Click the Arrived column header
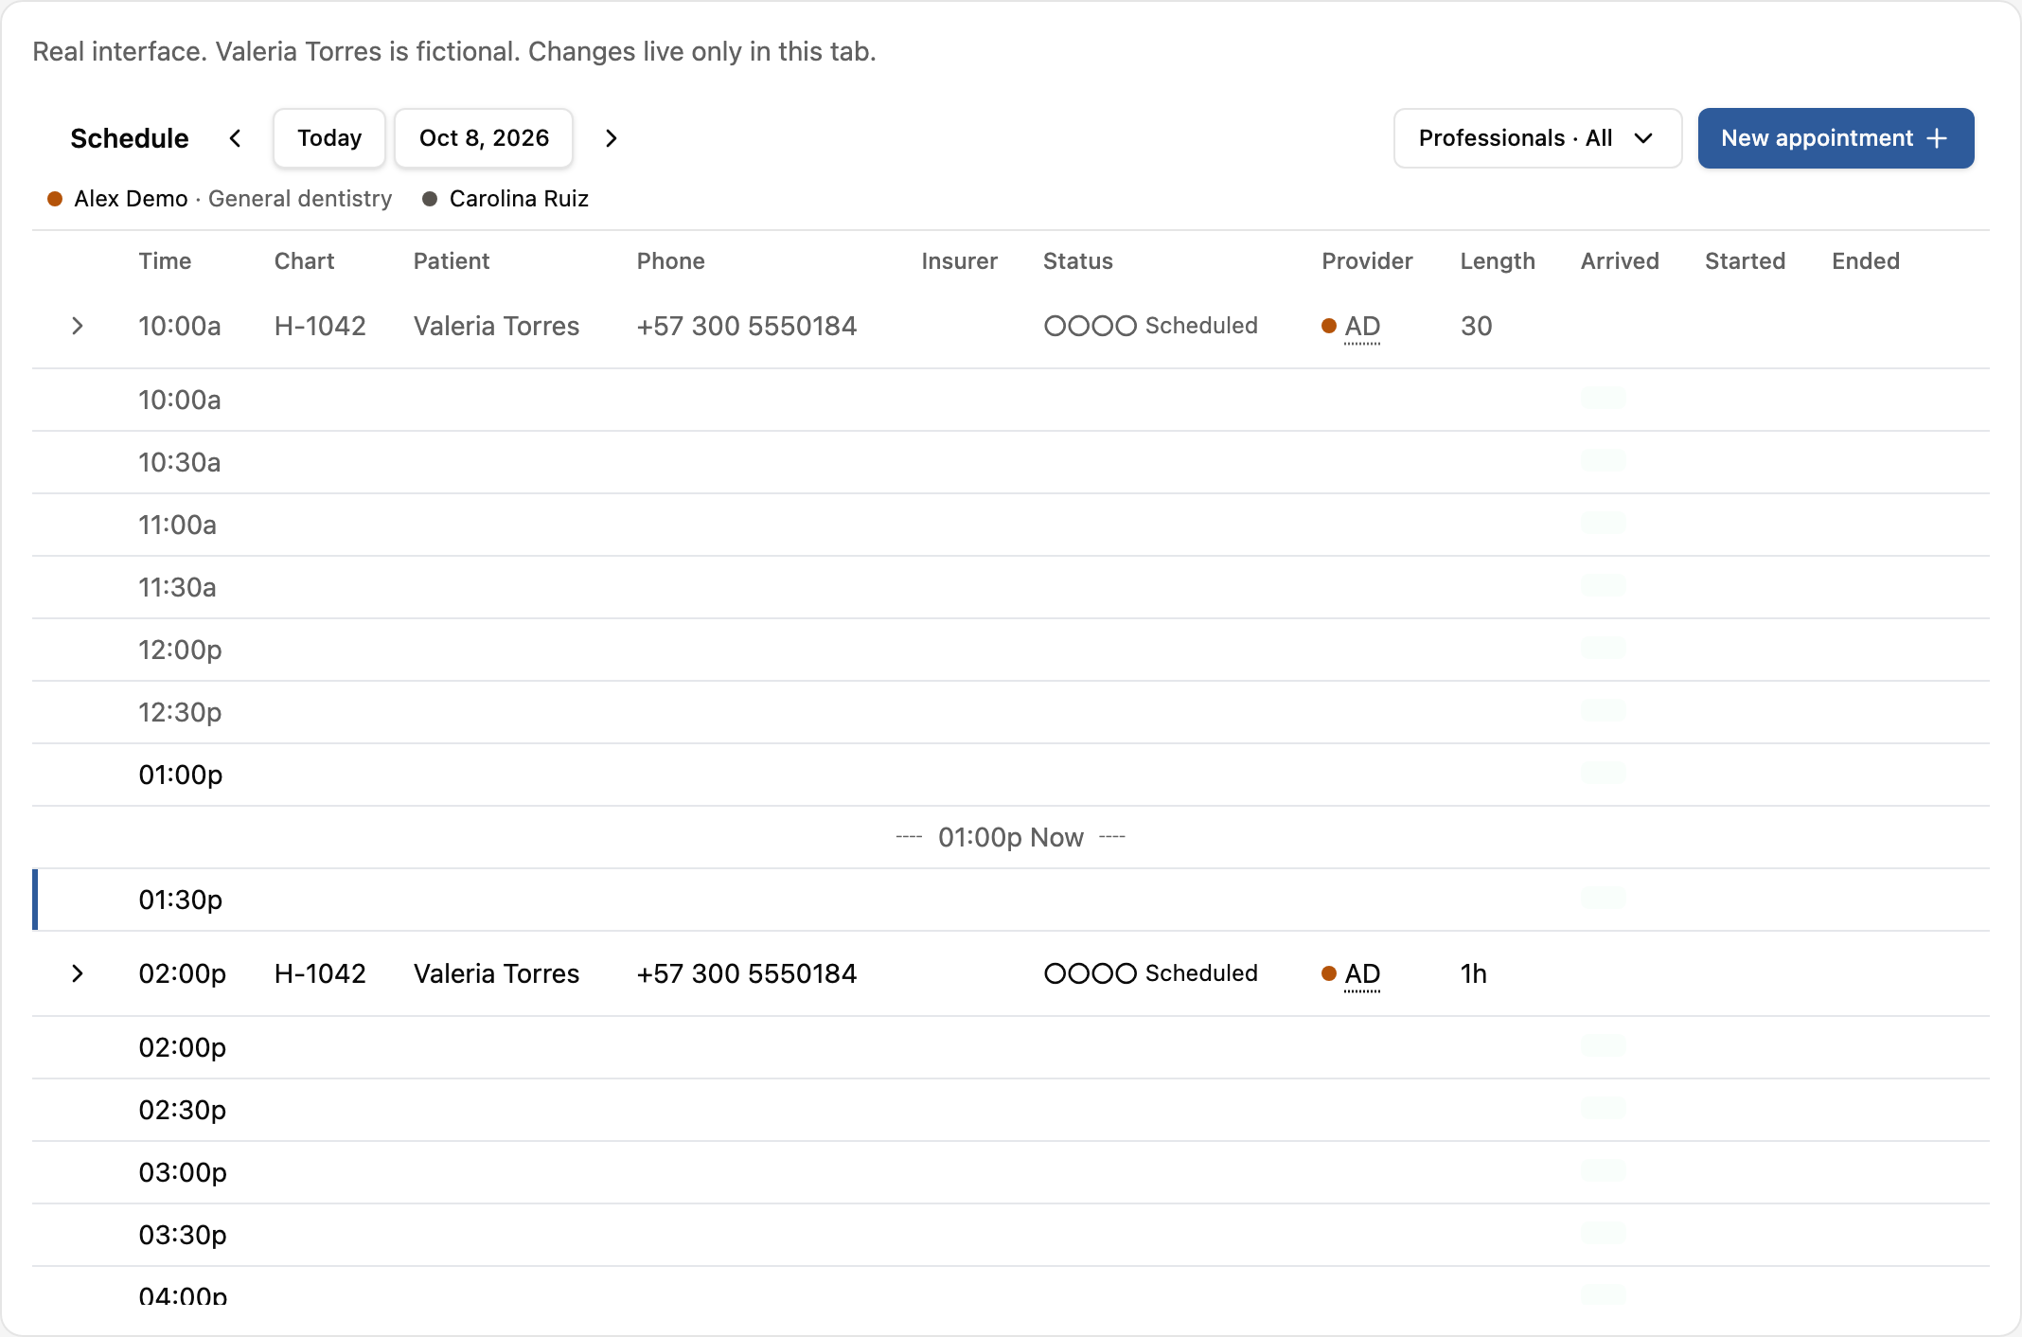The width and height of the screenshot is (2022, 1337). [x=1620, y=261]
